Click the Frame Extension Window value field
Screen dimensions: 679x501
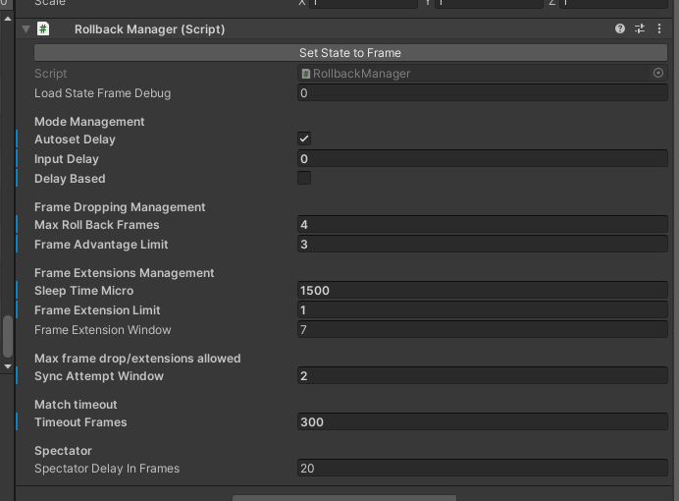[482, 330]
